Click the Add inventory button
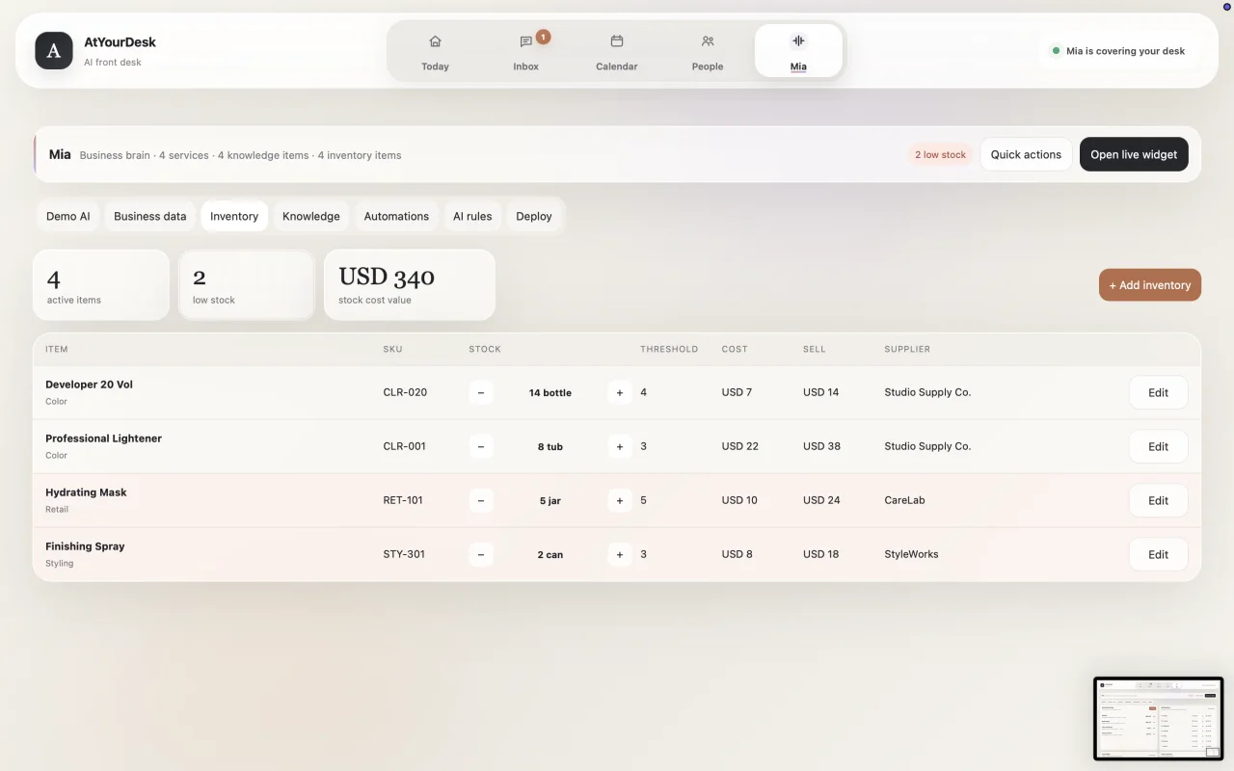Screen dimensions: 1234x771 pos(1150,285)
